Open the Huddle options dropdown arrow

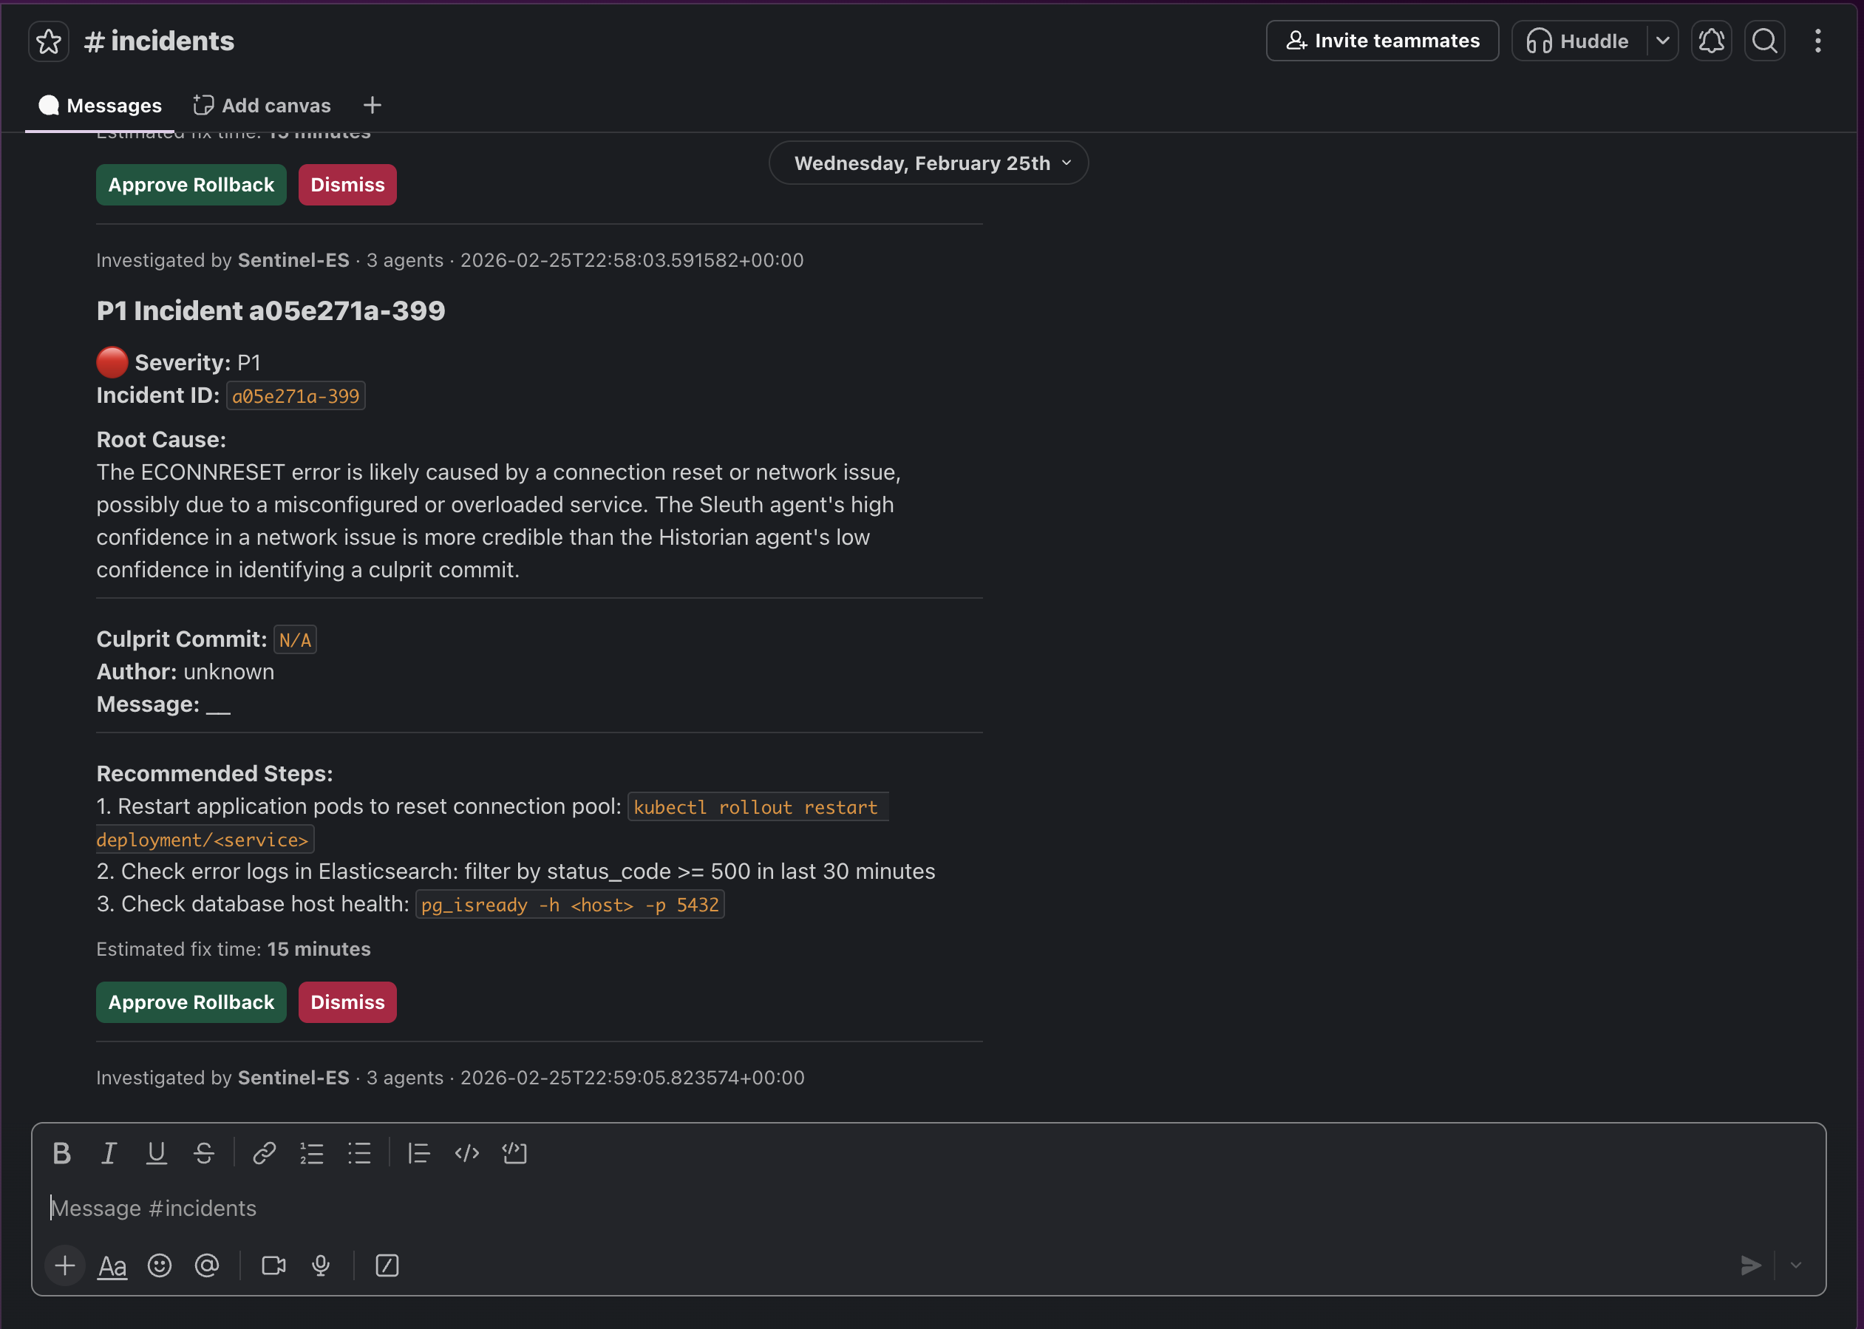(1663, 41)
